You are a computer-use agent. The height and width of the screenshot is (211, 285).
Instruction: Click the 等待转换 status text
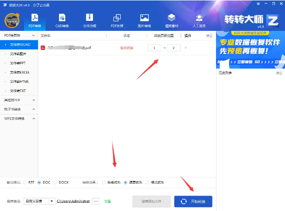(127, 48)
